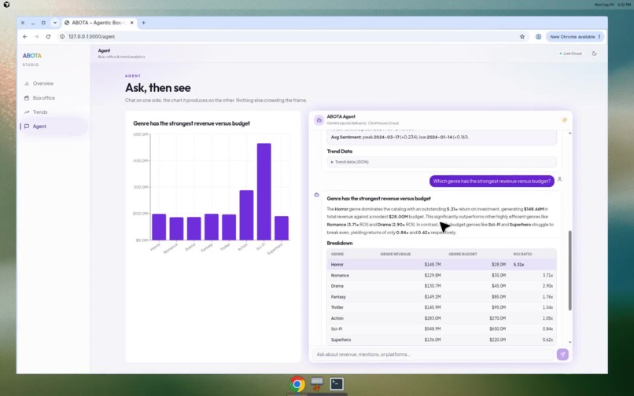Focus the Ask about revenue input field
Viewport: 634px width, 396px height.
pyautogui.click(x=433, y=354)
